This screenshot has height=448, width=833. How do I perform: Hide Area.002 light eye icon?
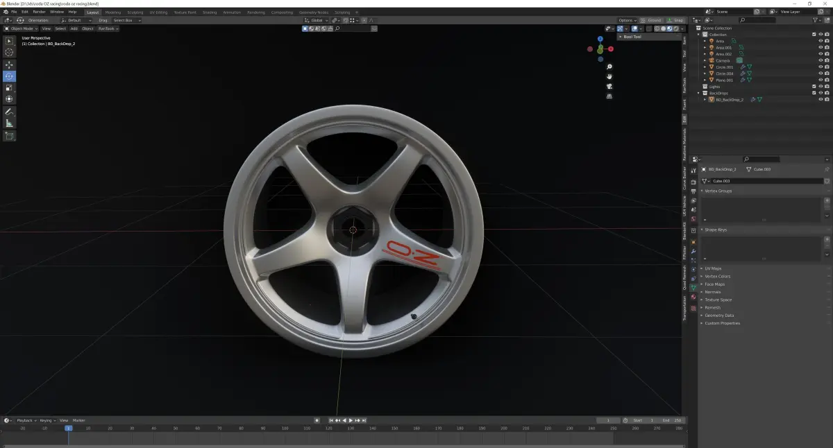821,54
